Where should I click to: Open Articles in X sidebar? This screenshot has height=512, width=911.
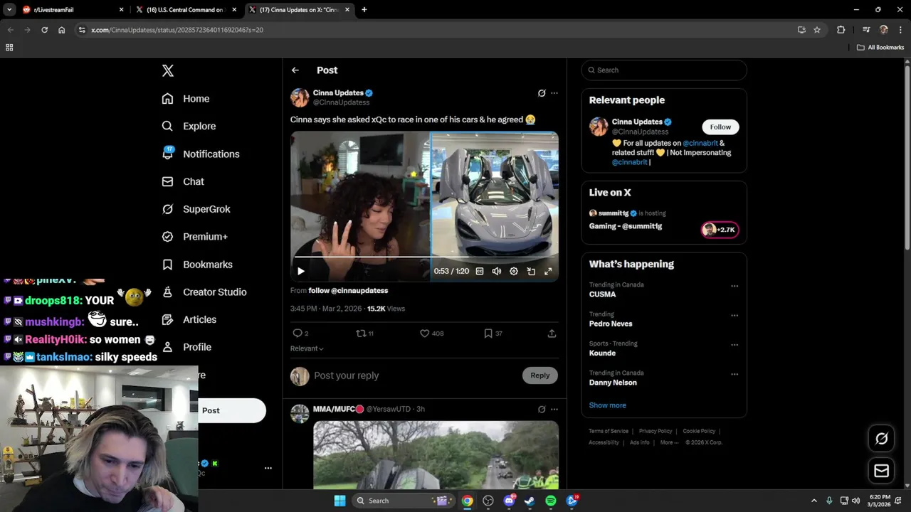point(189,319)
